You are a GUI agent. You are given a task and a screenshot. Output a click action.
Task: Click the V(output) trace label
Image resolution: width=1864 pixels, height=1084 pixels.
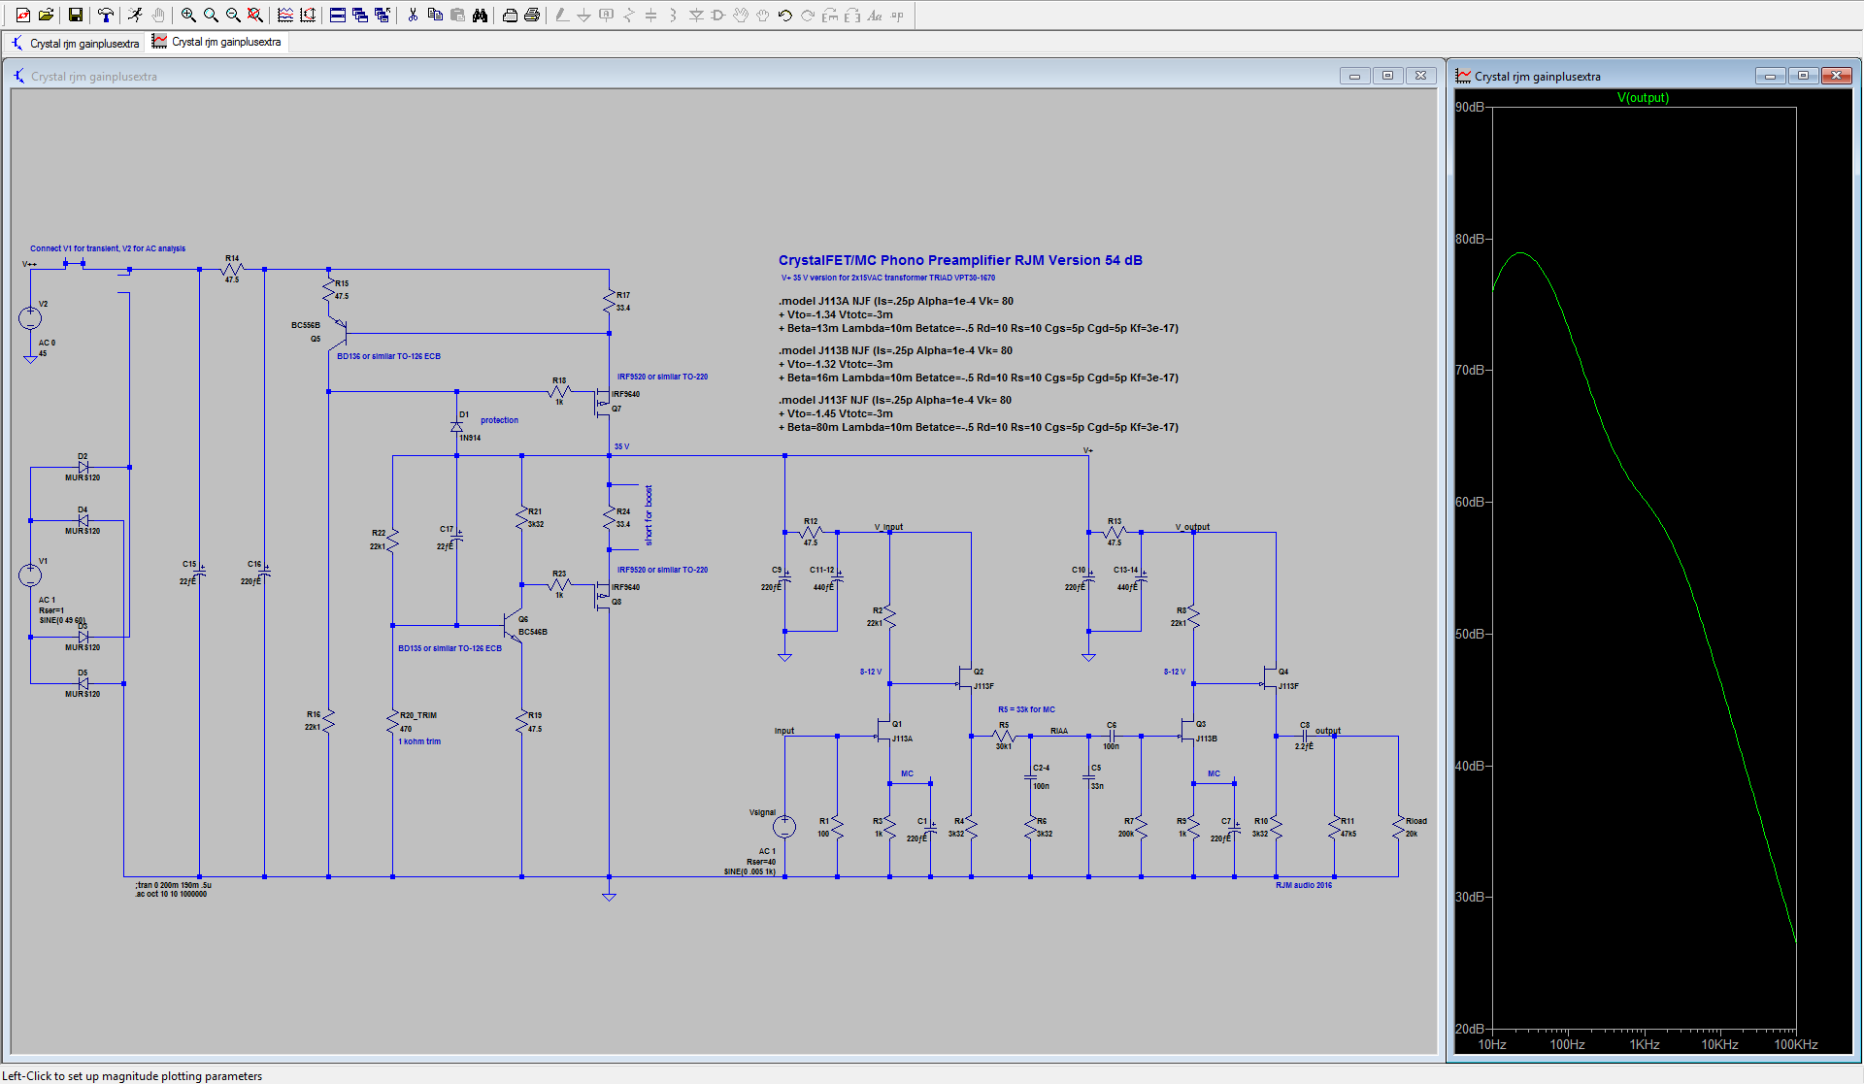pos(1643,98)
